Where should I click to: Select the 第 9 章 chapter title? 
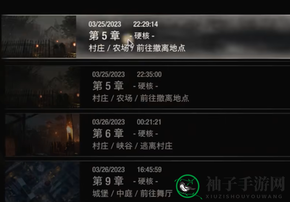point(108,181)
